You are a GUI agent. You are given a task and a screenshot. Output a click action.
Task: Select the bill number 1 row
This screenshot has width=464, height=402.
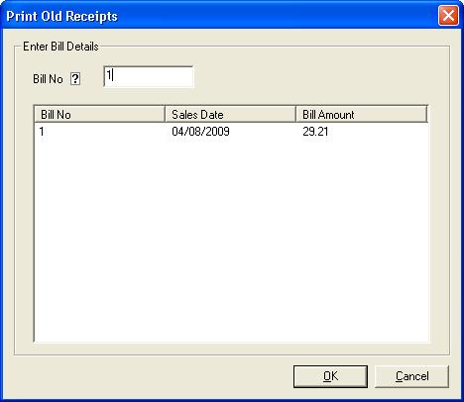coord(231,132)
